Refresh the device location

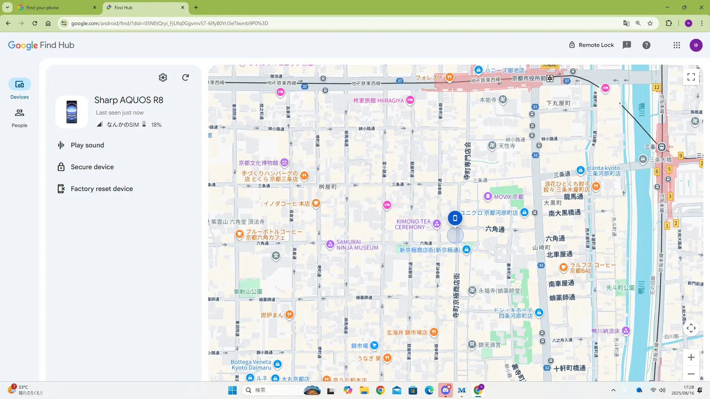[x=186, y=78]
